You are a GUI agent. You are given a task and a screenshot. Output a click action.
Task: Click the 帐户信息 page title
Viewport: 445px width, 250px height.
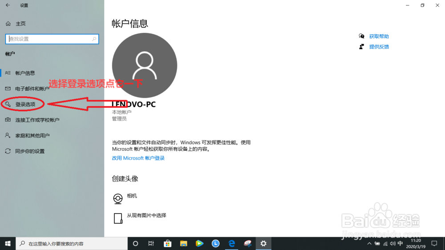click(129, 24)
